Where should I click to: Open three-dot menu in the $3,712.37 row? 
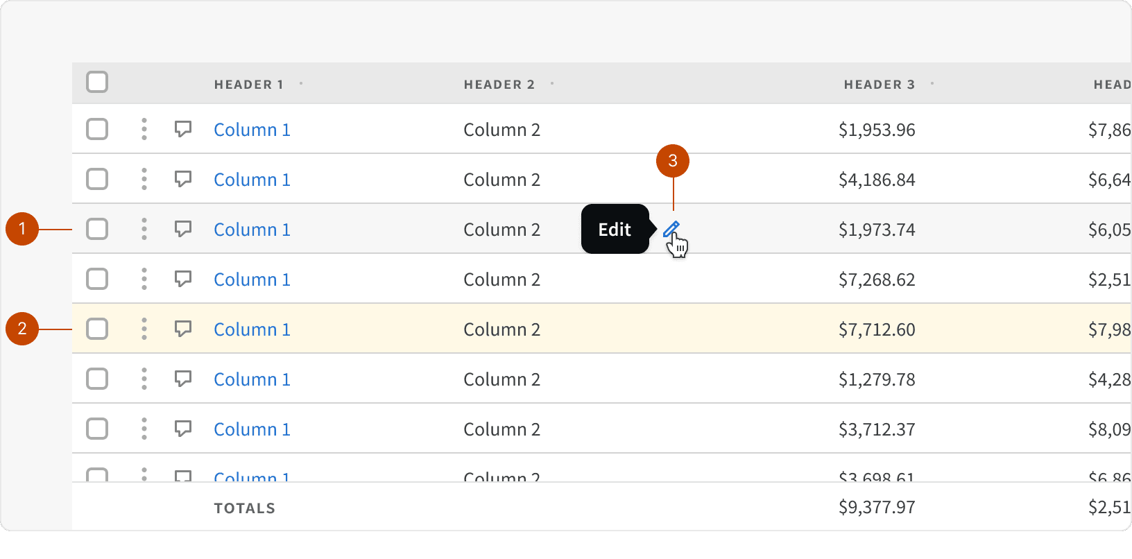144,429
